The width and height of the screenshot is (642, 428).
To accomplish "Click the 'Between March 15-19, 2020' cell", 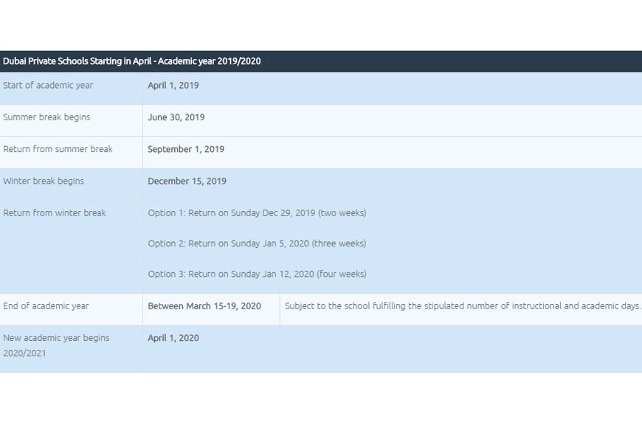I will (204, 306).
